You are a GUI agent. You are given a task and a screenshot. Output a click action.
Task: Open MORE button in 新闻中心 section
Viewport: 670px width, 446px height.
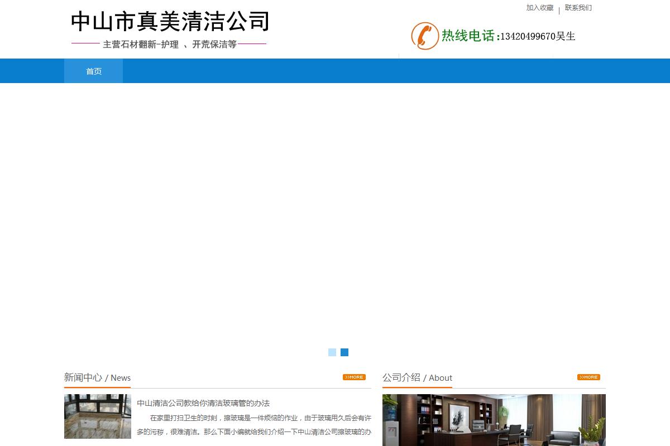(x=354, y=377)
